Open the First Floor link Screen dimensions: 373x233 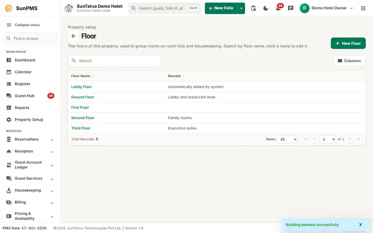[80, 108]
